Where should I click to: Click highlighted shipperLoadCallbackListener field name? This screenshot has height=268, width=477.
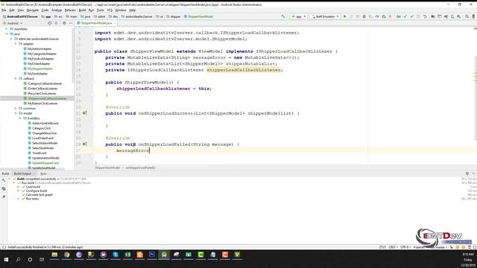coord(244,70)
